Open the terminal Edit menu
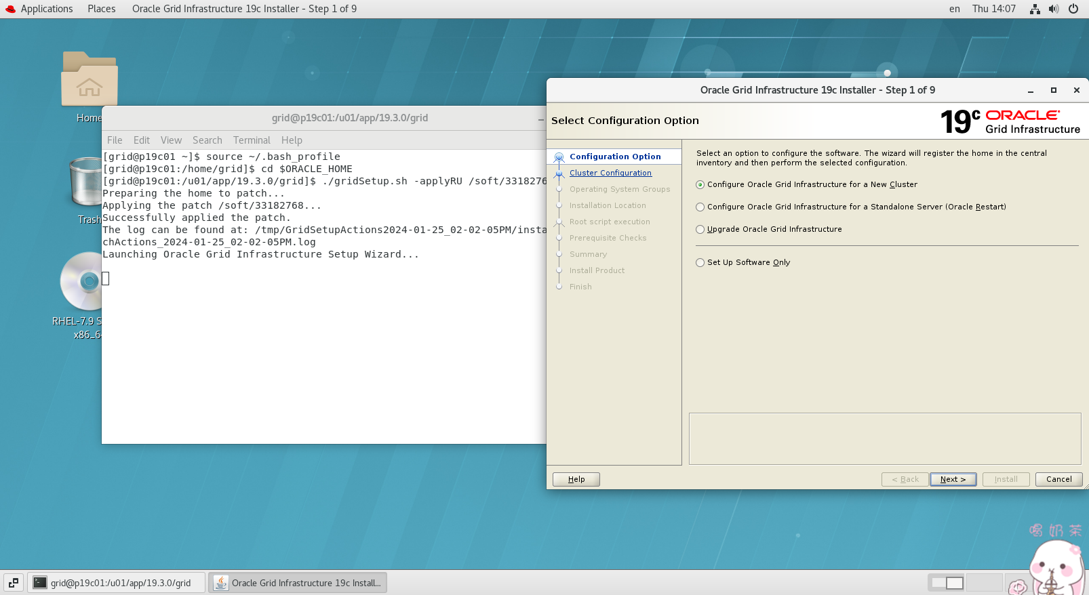The image size is (1089, 595). pos(142,140)
